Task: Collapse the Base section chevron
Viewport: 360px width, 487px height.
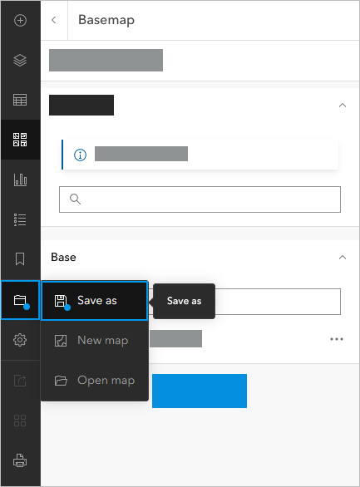Action: pyautogui.click(x=343, y=257)
